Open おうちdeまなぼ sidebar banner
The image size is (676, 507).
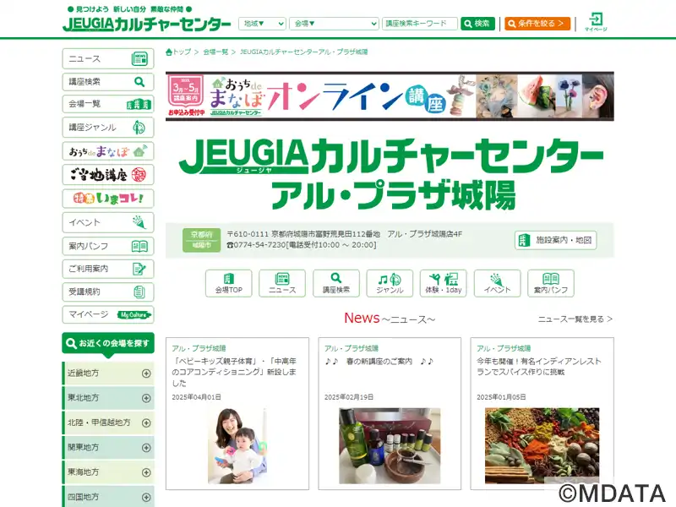(108, 151)
